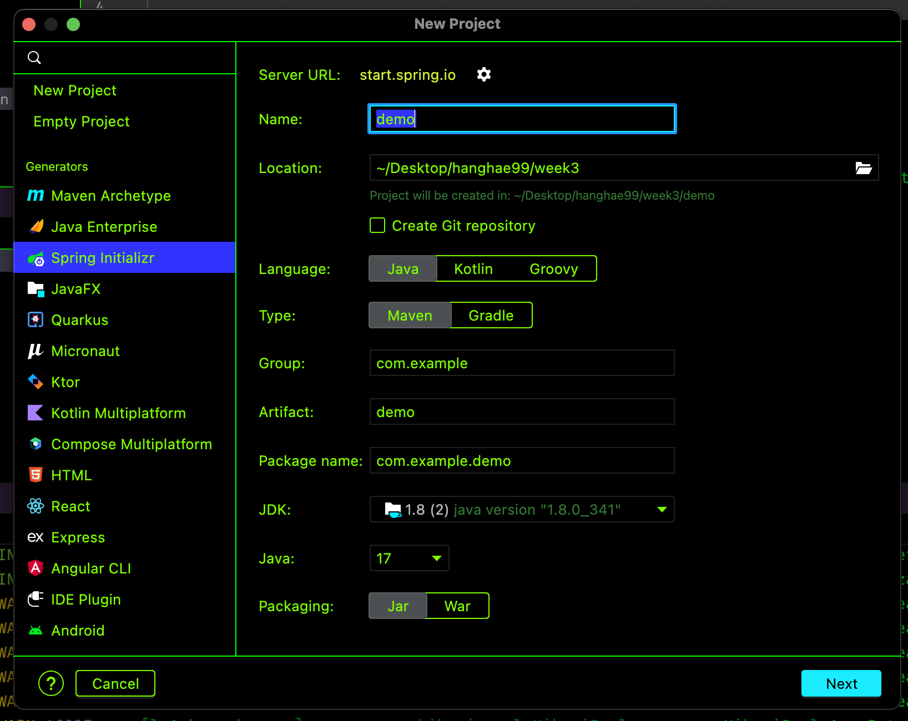Choose Spring Initializr generator
Image resolution: width=908 pixels, height=721 pixels.
point(124,257)
